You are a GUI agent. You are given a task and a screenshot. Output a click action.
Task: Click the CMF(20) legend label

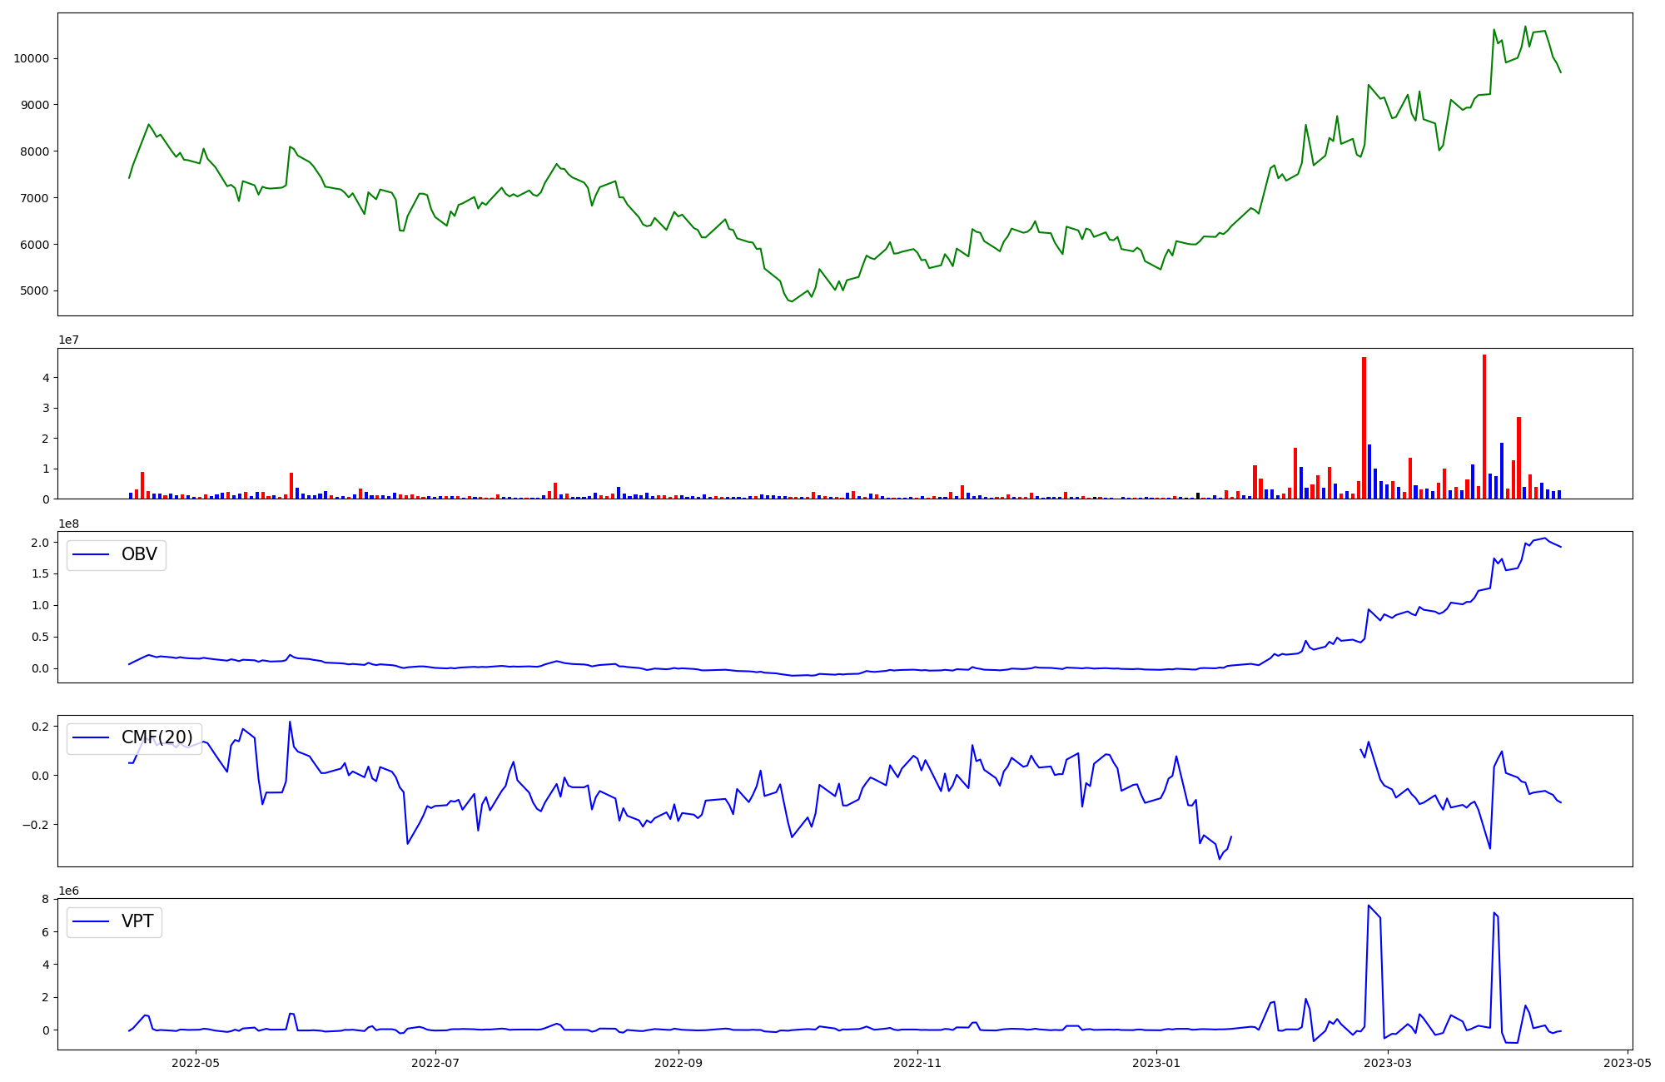pos(157,737)
